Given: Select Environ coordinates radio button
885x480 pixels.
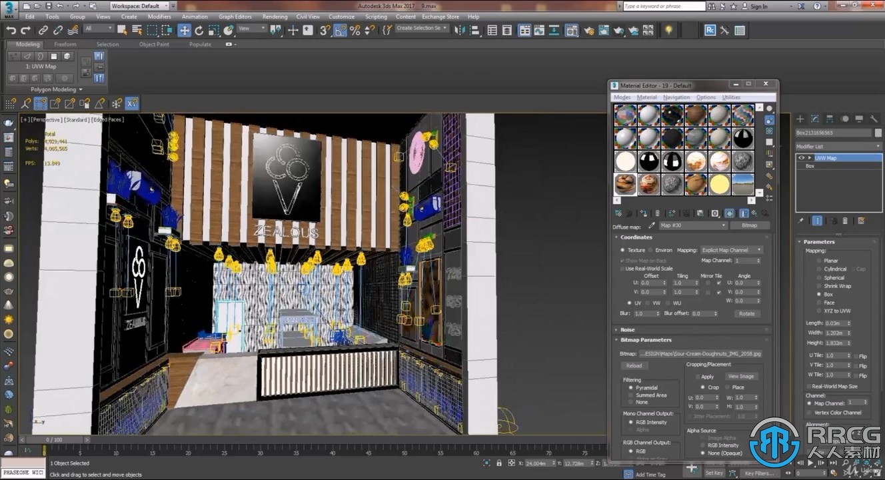Looking at the screenshot, I should [x=650, y=250].
